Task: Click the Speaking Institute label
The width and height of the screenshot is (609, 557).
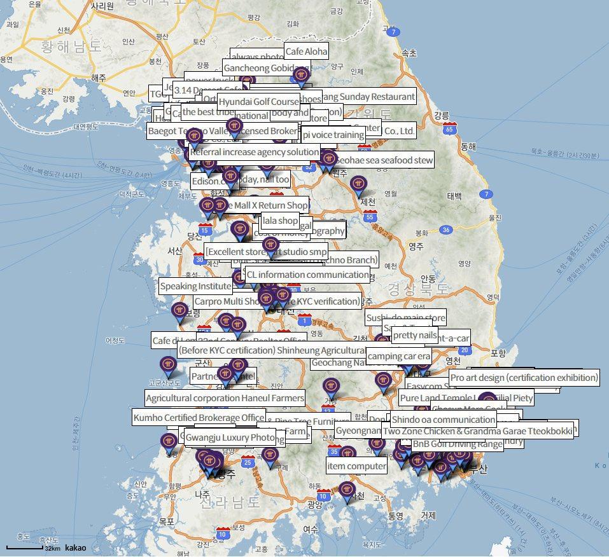Action: 195,286
